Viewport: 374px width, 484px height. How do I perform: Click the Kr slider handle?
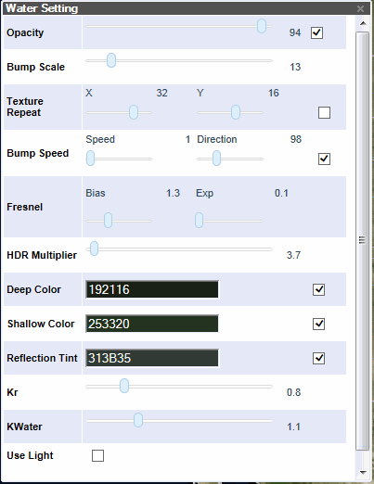[x=124, y=386]
